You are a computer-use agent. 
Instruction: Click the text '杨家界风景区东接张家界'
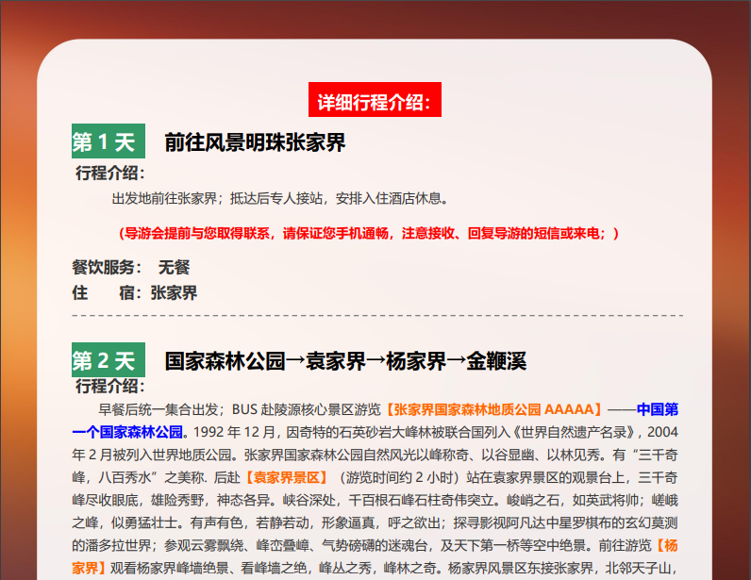click(x=521, y=568)
